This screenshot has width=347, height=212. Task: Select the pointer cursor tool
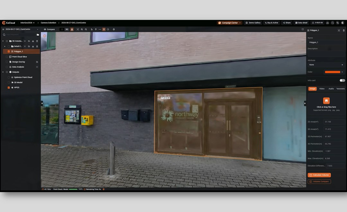point(92,29)
